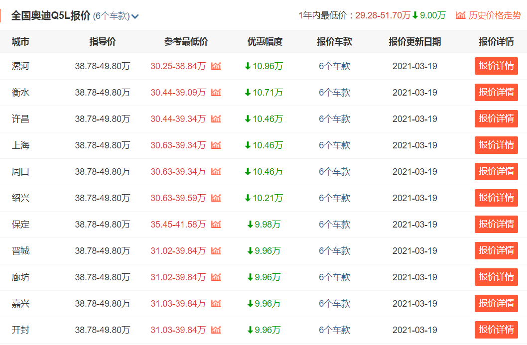Open 6个车款 link in 许昌 row
527x345 pixels.
[x=334, y=118]
